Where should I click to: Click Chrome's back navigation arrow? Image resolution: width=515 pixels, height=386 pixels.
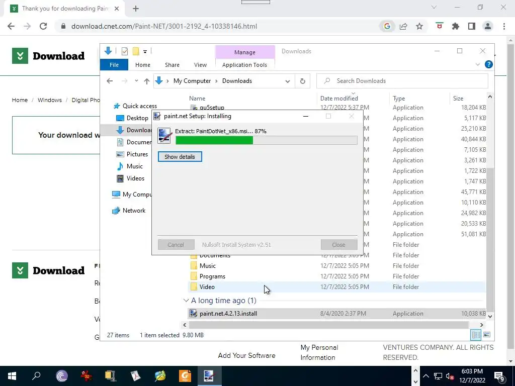pyautogui.click(x=11, y=26)
